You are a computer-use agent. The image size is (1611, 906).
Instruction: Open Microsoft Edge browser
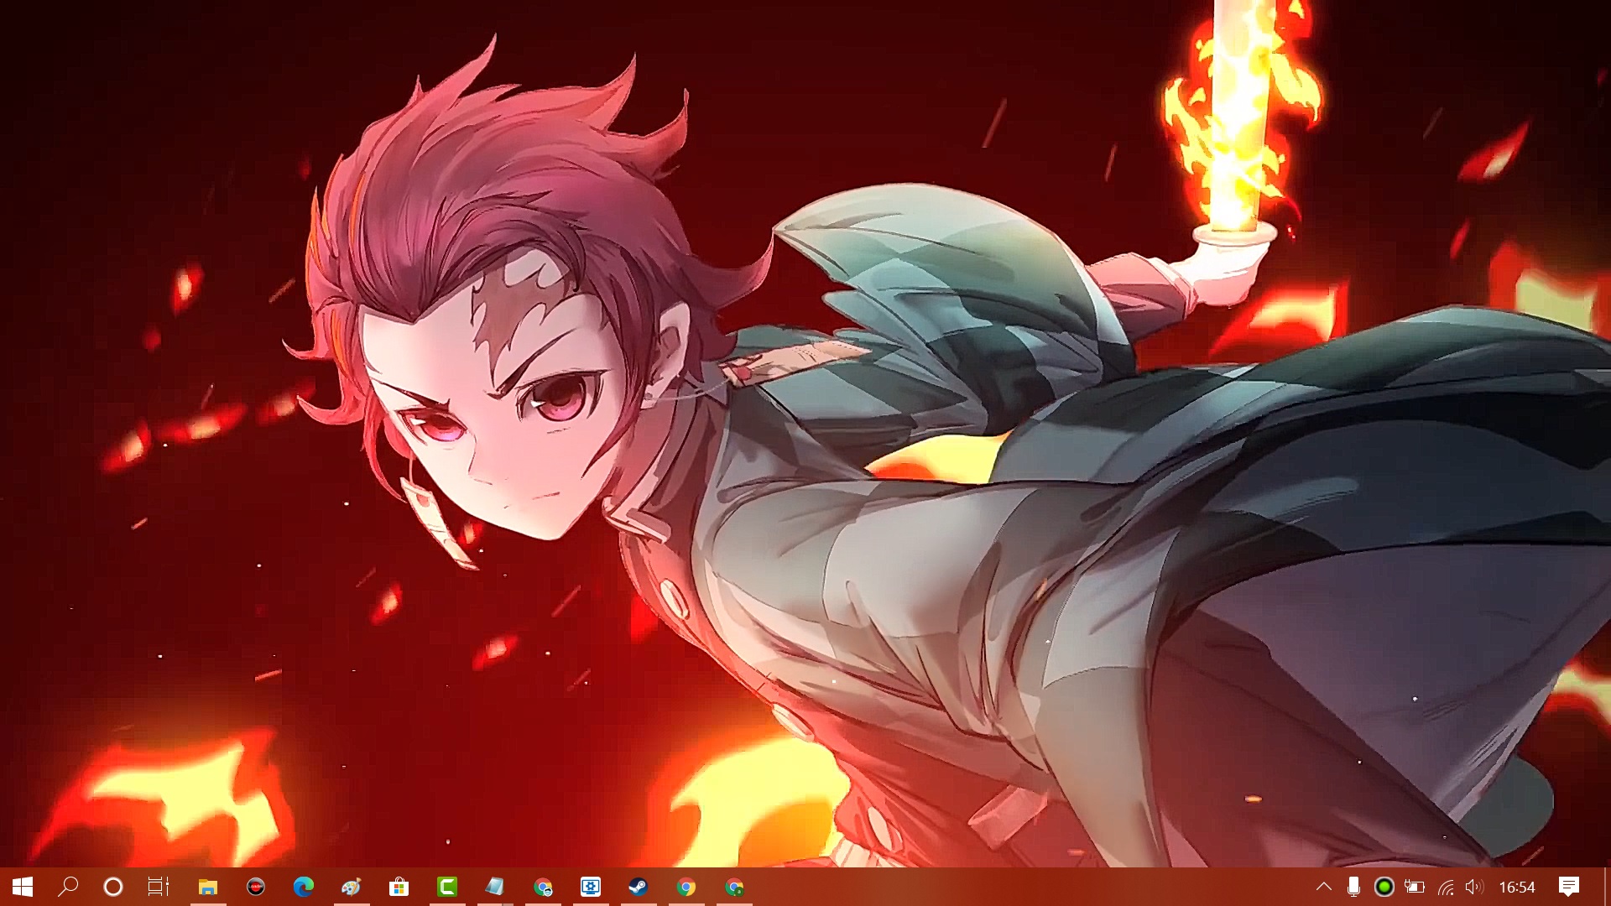pos(303,887)
